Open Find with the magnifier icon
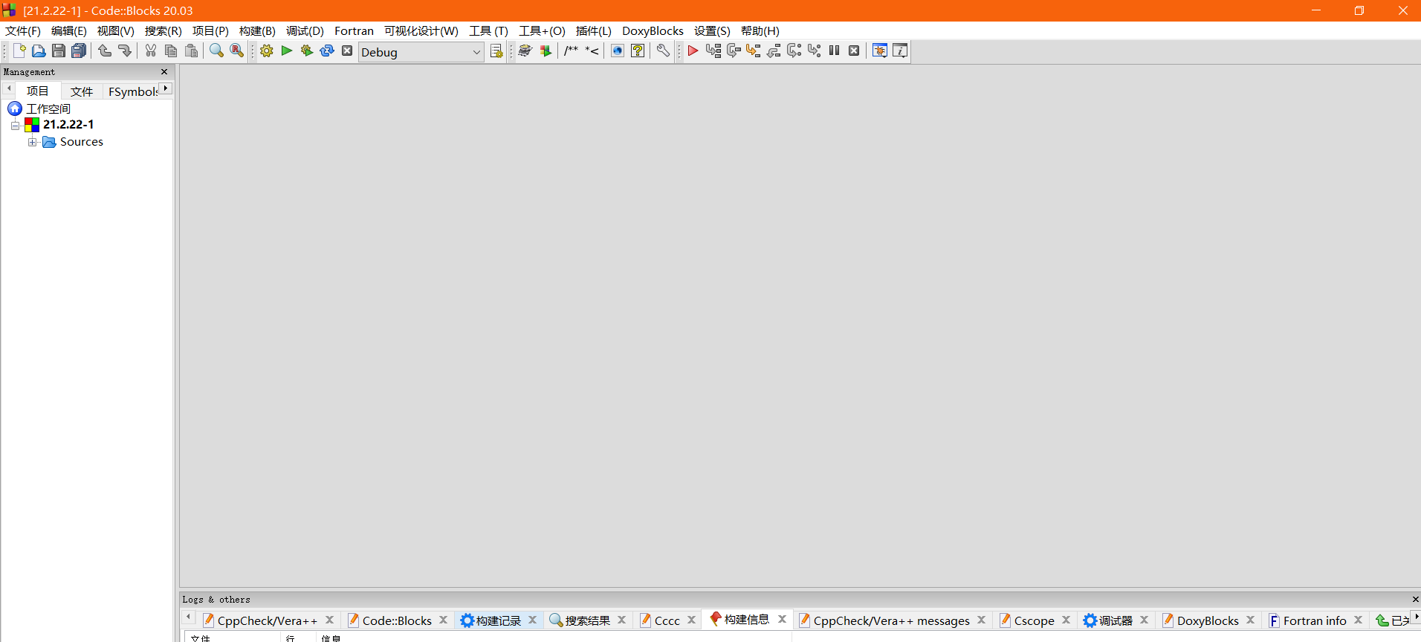Image resolution: width=1421 pixels, height=642 pixels. 216,51
